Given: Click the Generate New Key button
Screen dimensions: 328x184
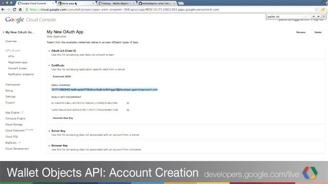Looking at the screenshot, I should (63, 118).
